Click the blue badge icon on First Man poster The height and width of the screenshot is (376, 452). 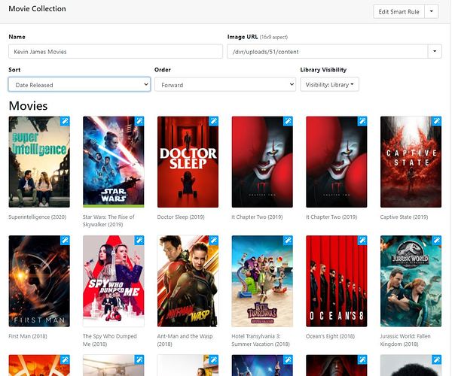click(x=66, y=240)
